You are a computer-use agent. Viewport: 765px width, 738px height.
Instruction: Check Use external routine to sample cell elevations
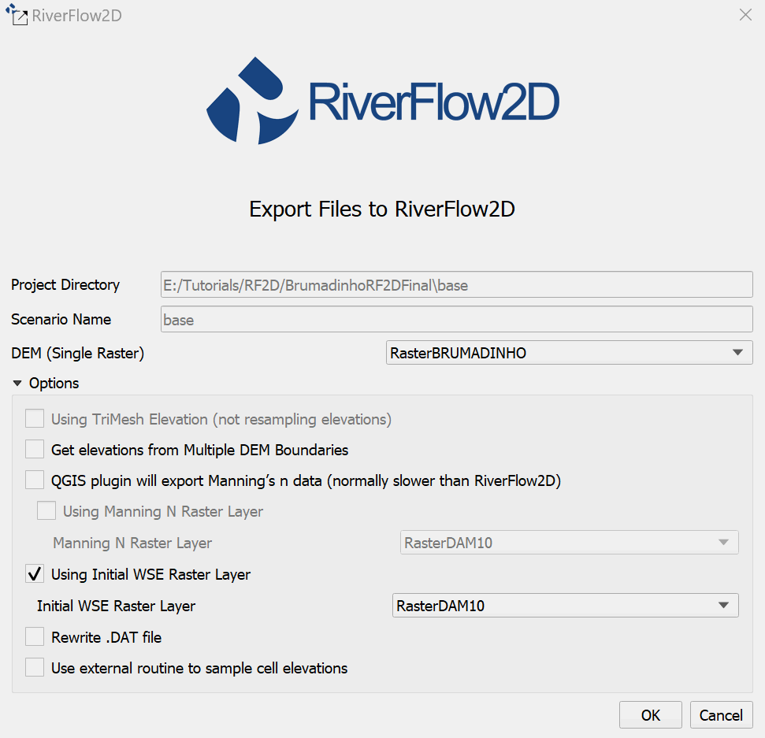click(35, 668)
